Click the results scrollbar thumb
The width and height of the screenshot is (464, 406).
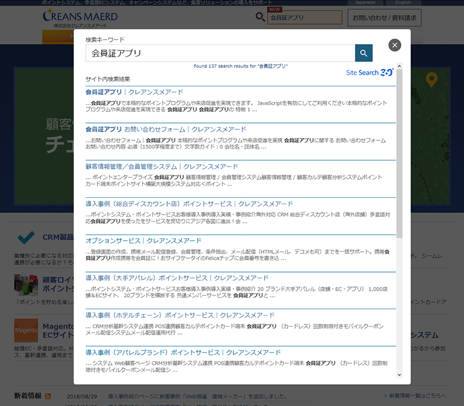[399, 154]
